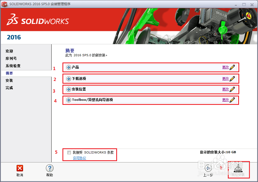Go back with 上一步 arrow button
This screenshot has height=182, width=258.
click(x=208, y=168)
